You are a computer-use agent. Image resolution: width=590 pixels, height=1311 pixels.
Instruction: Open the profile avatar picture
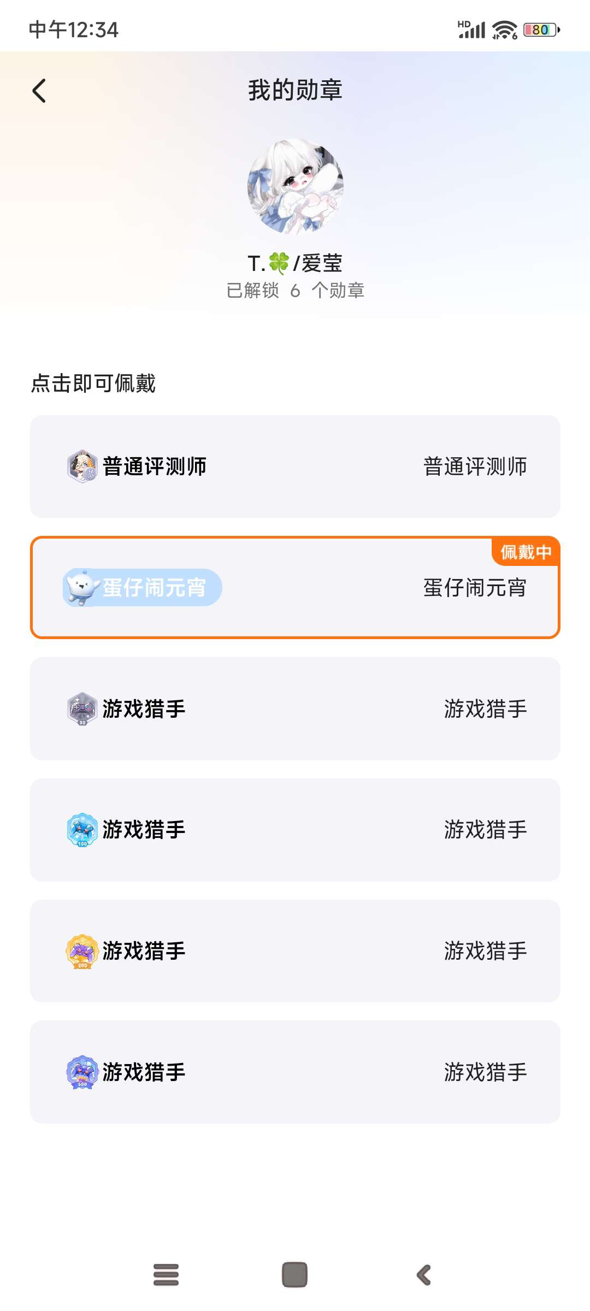click(296, 187)
